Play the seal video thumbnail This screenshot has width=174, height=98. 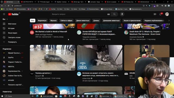(x=52, y=58)
